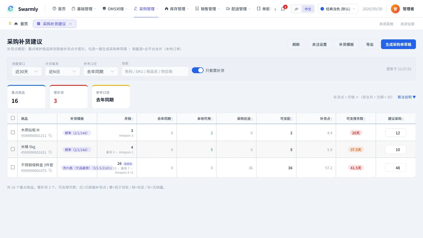Expand 算法说明 disclosure
Viewport: 423px width, 238px height.
(407, 97)
